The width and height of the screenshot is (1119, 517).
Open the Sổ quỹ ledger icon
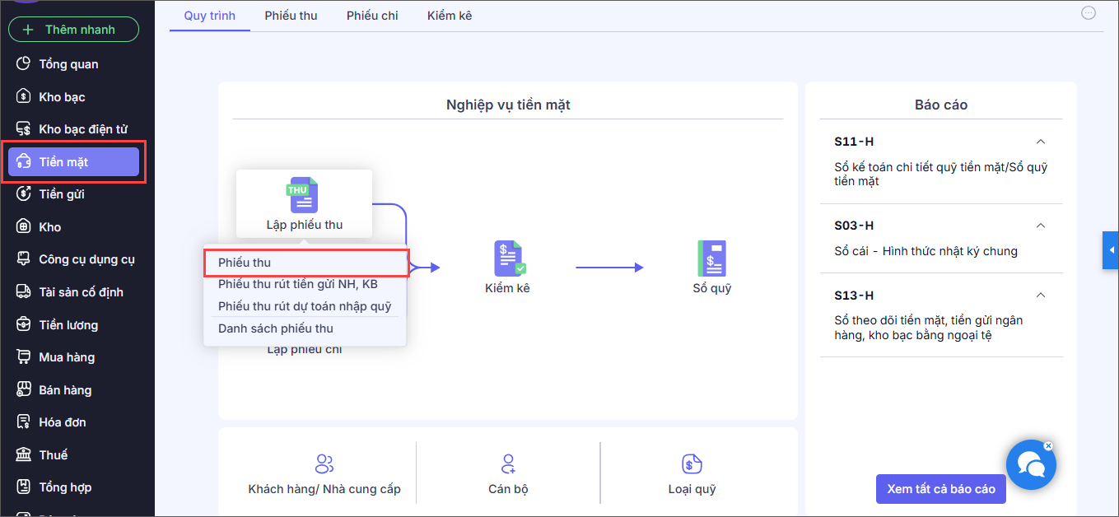click(x=711, y=258)
